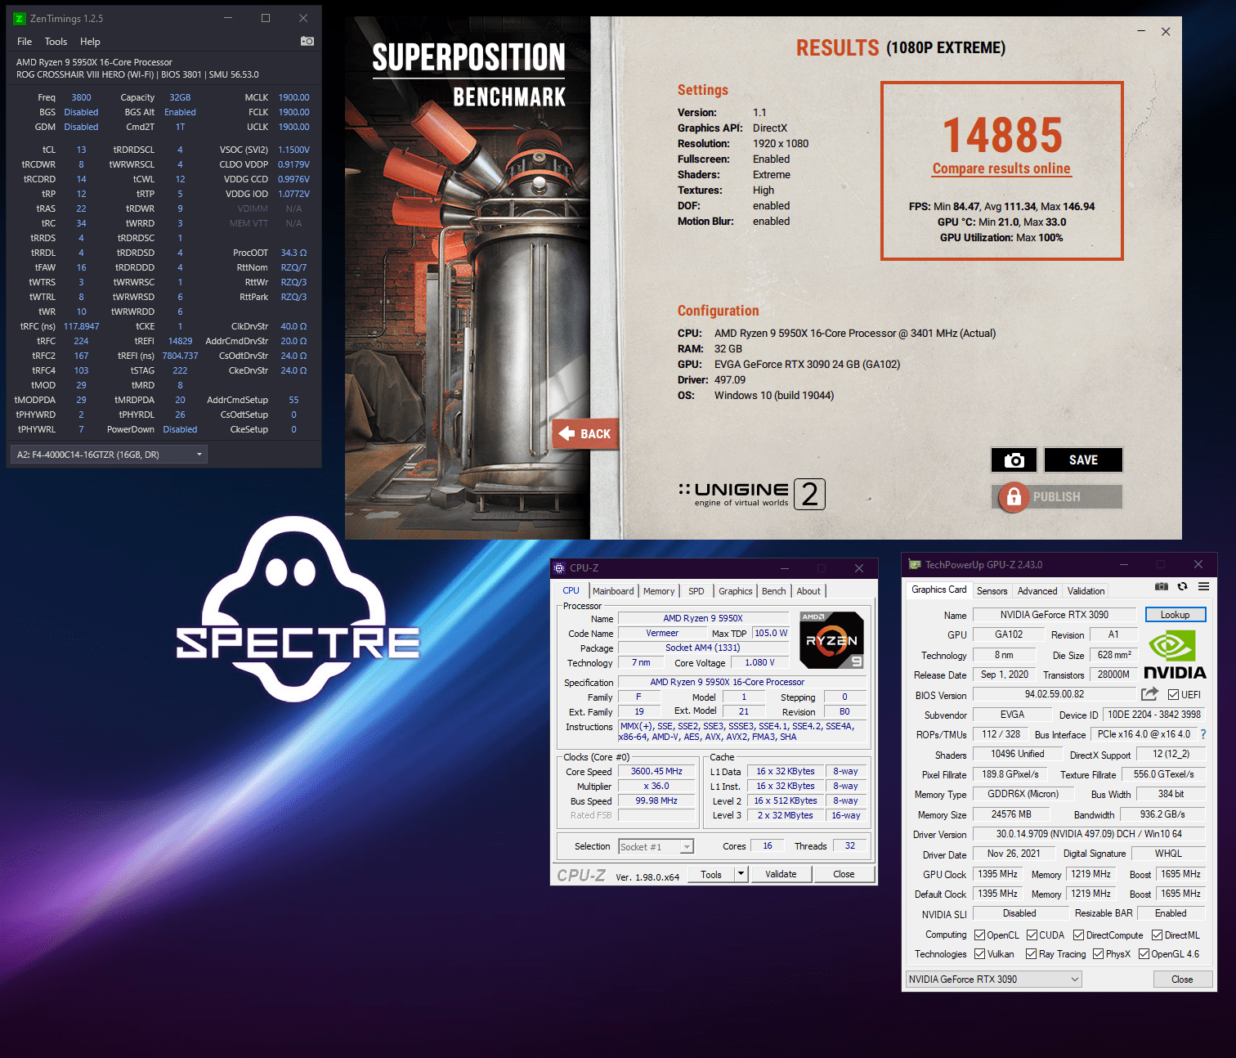The image size is (1236, 1058).
Task: Toggle the Ray Tracing checkbox
Action: pyautogui.click(x=1032, y=954)
